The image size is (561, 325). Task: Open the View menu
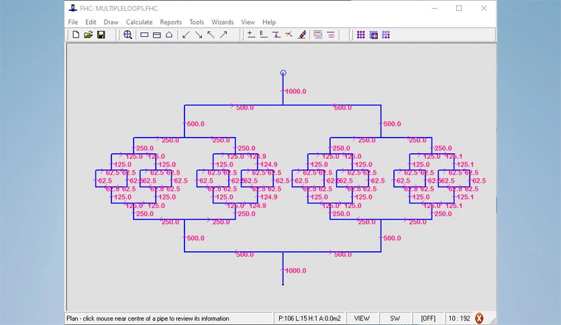248,22
